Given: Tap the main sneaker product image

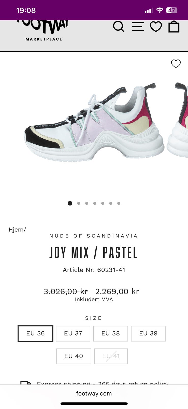Looking at the screenshot, I should (95, 123).
